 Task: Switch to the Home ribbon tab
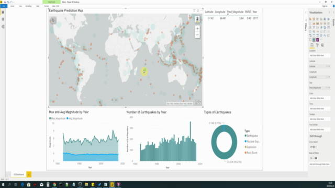[x=13, y=6]
